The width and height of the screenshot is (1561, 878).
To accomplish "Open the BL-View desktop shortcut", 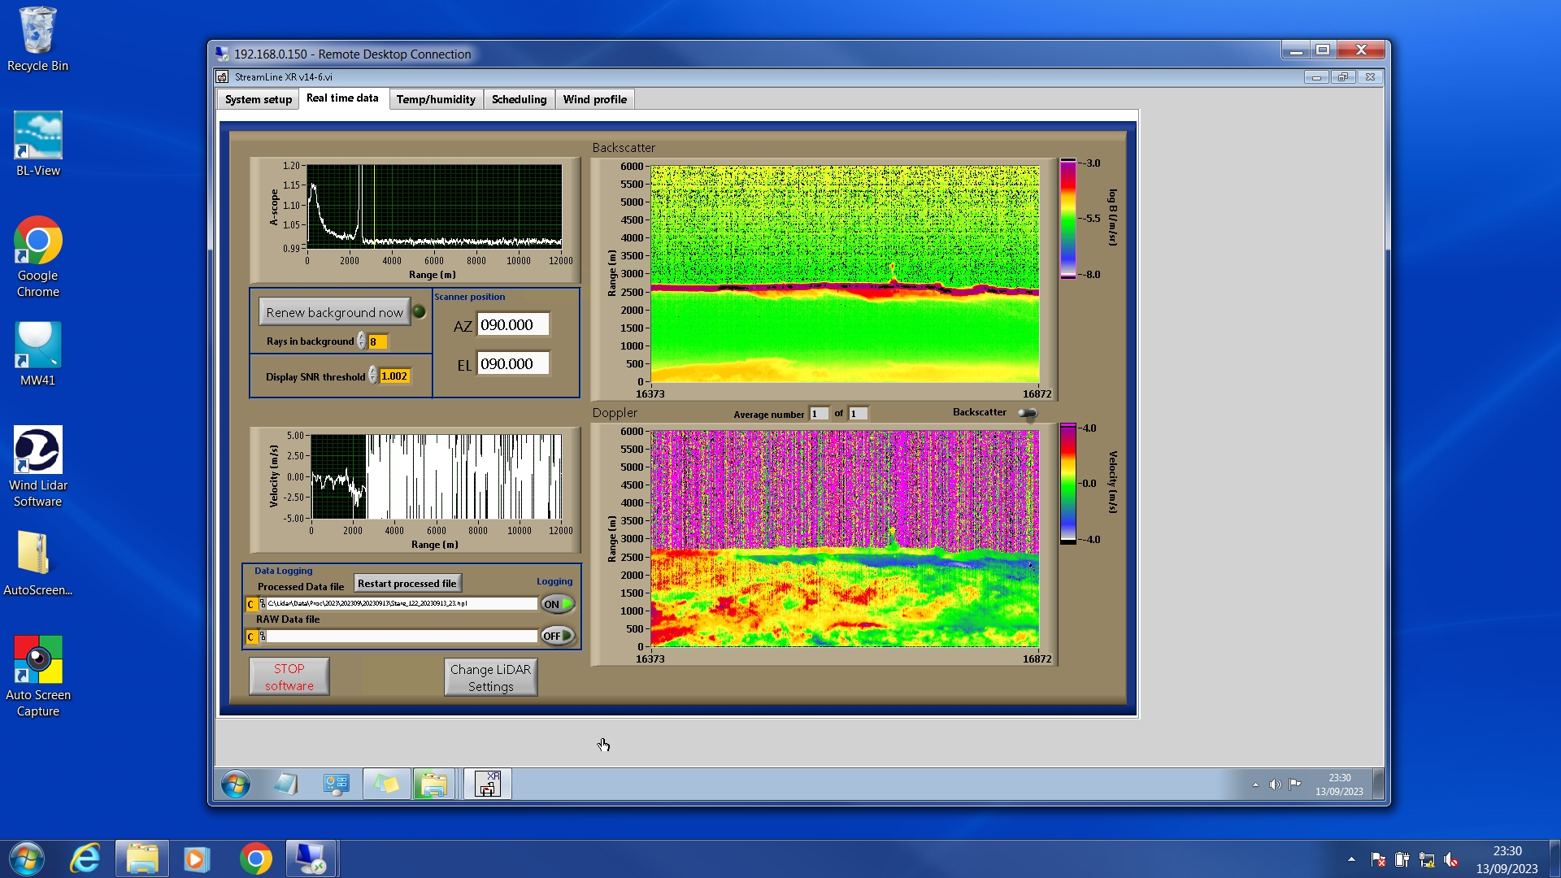I will point(37,145).
